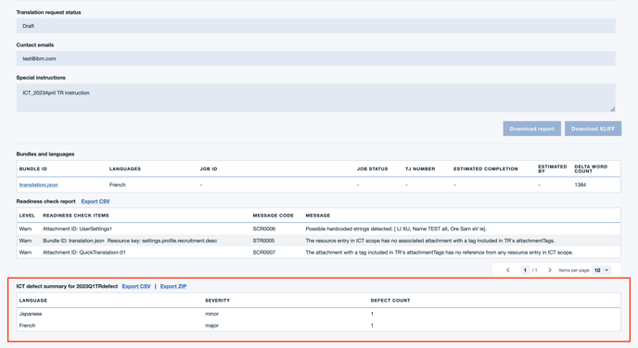Click READINESS CHECK ITEMS column header

[76, 216]
